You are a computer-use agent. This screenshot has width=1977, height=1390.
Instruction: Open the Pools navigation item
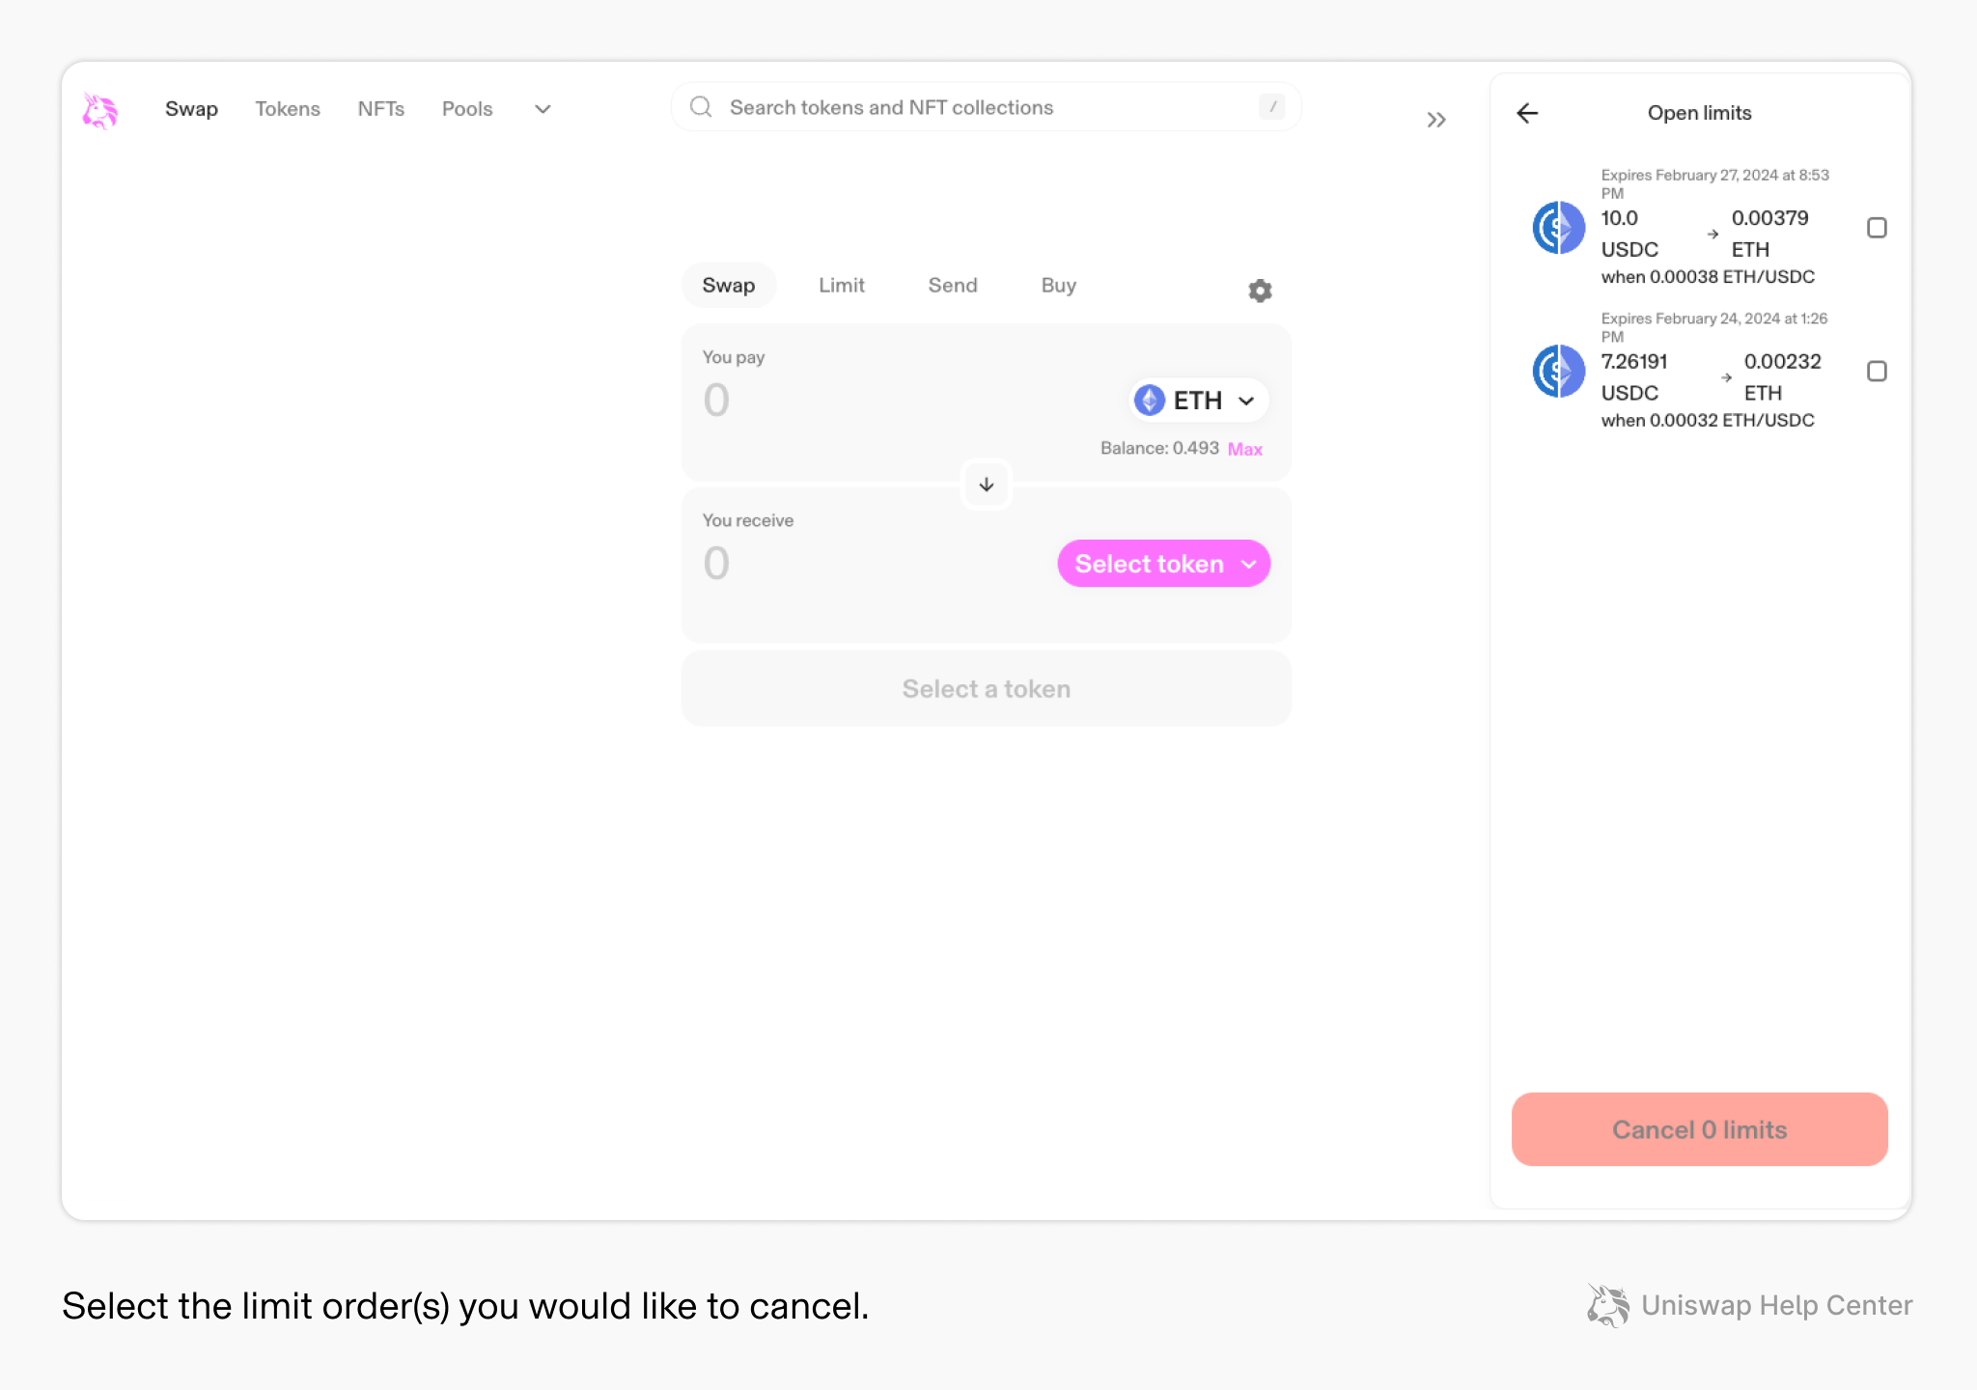(x=467, y=109)
